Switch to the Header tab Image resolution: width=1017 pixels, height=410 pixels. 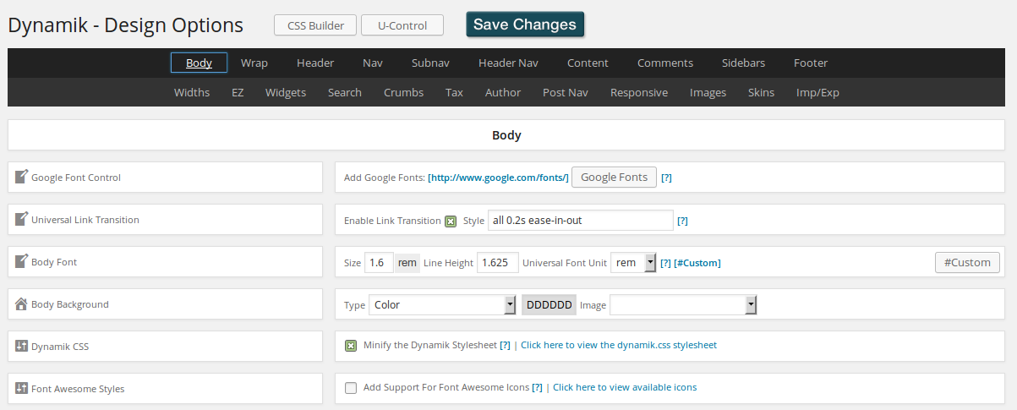pos(315,63)
